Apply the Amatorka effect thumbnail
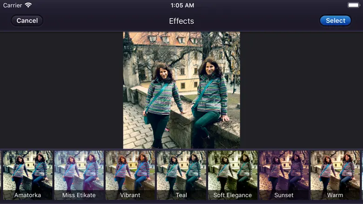 coord(28,175)
